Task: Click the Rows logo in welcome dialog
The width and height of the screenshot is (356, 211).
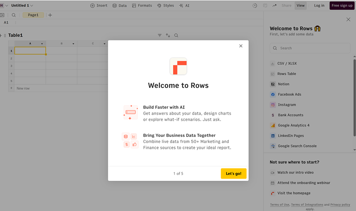Action: coord(178,66)
